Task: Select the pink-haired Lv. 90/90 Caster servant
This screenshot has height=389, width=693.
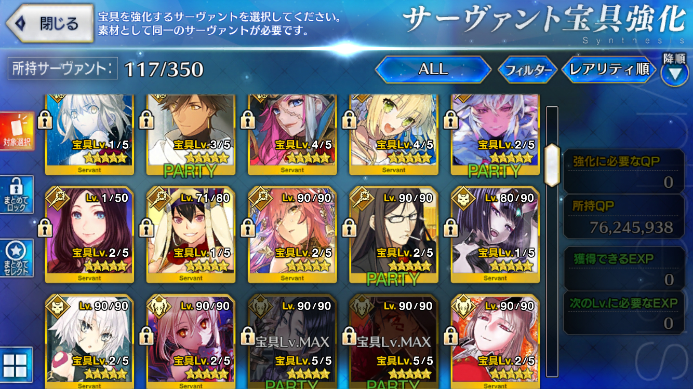Action: coord(292,234)
